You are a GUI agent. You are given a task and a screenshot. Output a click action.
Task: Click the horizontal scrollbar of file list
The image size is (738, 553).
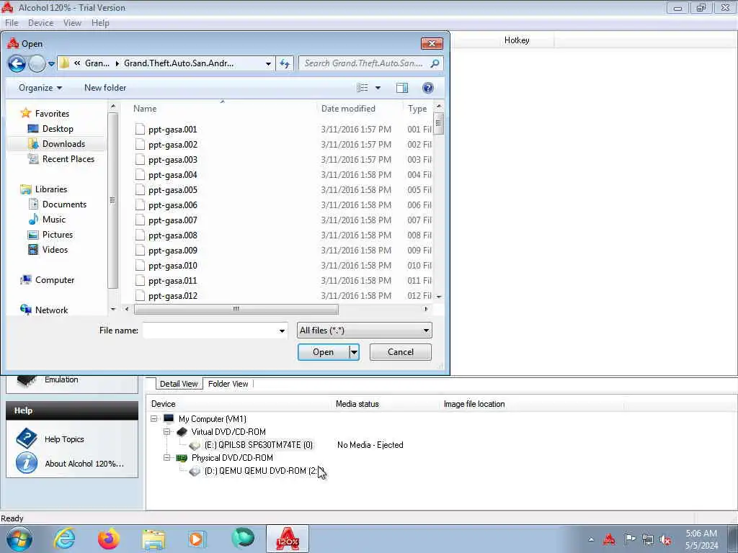click(x=236, y=309)
